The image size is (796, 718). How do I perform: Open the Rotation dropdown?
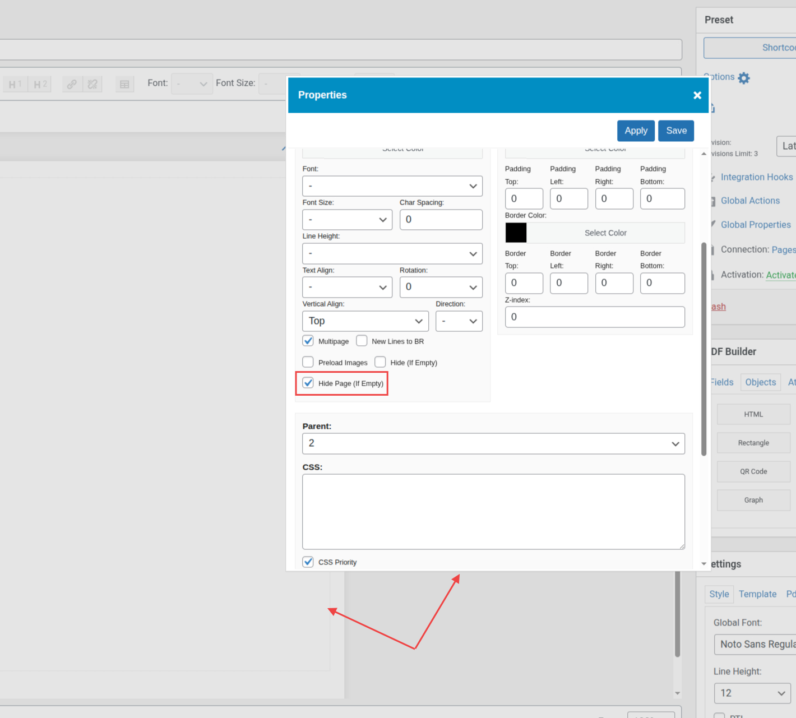[x=441, y=287]
